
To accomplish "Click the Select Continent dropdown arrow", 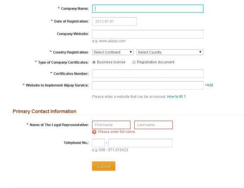I will click(131, 52).
